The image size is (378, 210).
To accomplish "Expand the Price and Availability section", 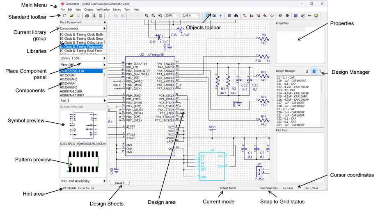I will point(82,181).
